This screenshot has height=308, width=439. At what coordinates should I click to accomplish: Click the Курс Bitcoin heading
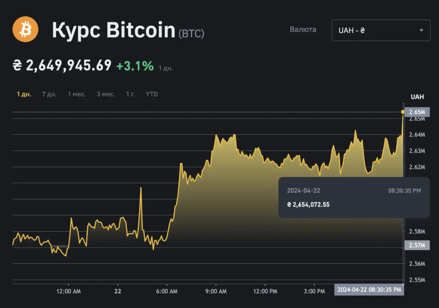tap(113, 30)
